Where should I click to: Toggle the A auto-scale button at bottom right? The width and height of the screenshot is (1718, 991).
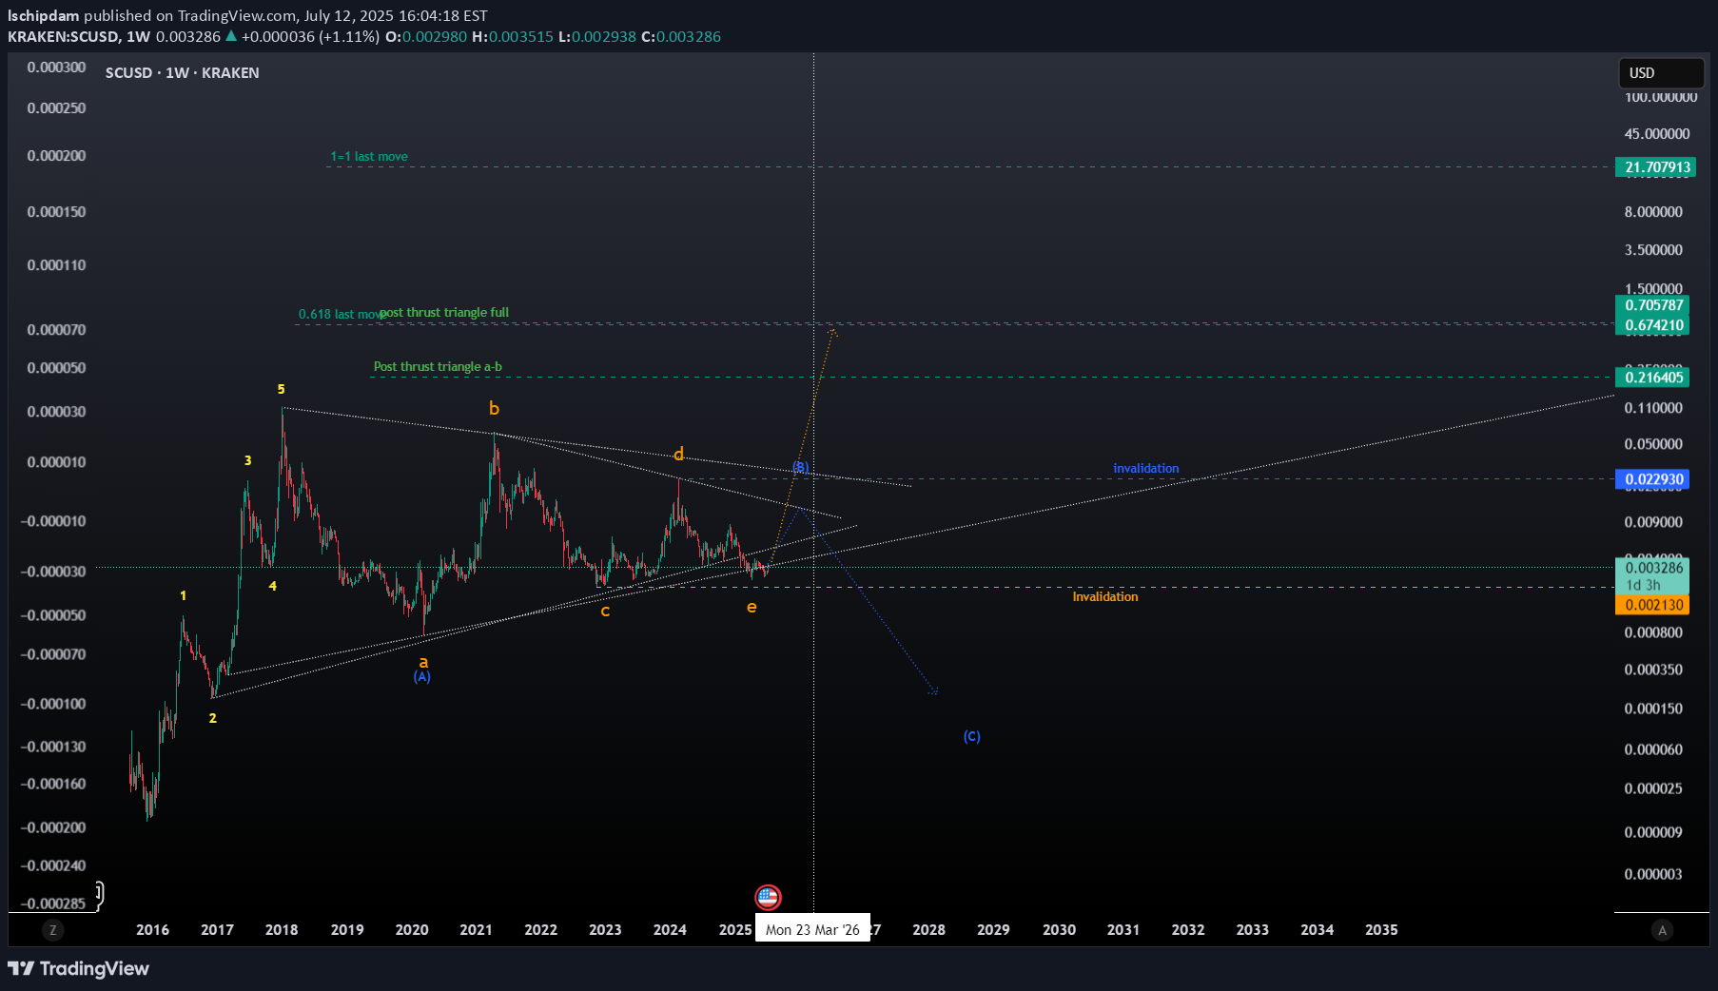pos(1662,930)
